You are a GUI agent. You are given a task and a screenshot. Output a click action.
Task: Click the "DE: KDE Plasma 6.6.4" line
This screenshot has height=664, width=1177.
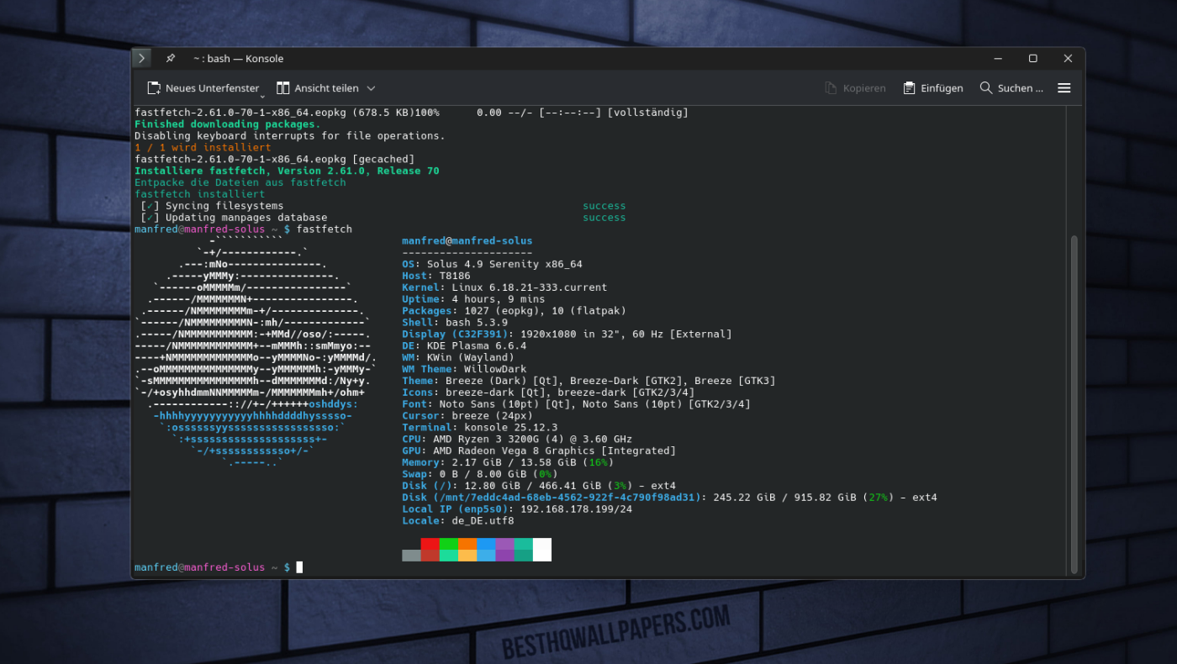pyautogui.click(x=464, y=346)
